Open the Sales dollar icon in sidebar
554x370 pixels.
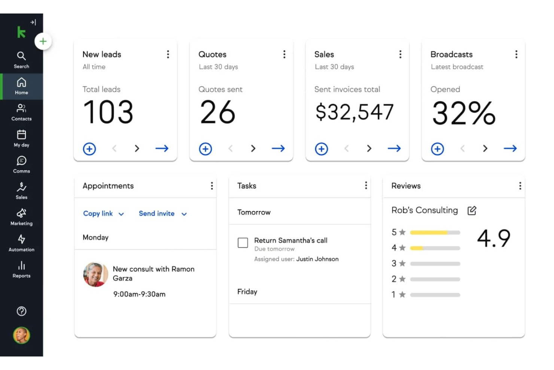click(x=21, y=187)
